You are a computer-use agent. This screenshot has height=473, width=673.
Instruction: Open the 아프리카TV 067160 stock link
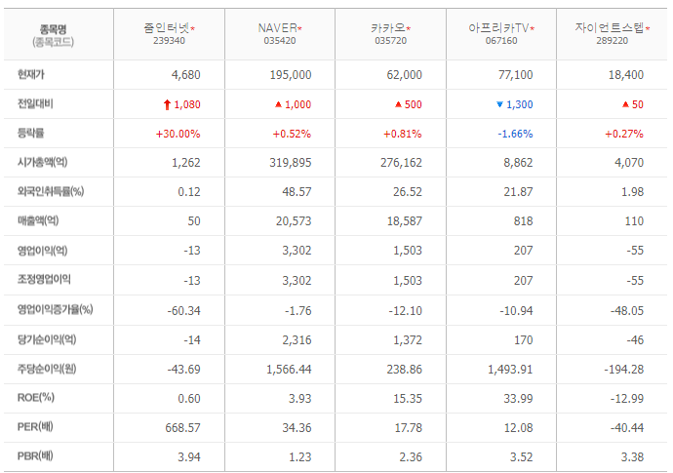(x=501, y=33)
